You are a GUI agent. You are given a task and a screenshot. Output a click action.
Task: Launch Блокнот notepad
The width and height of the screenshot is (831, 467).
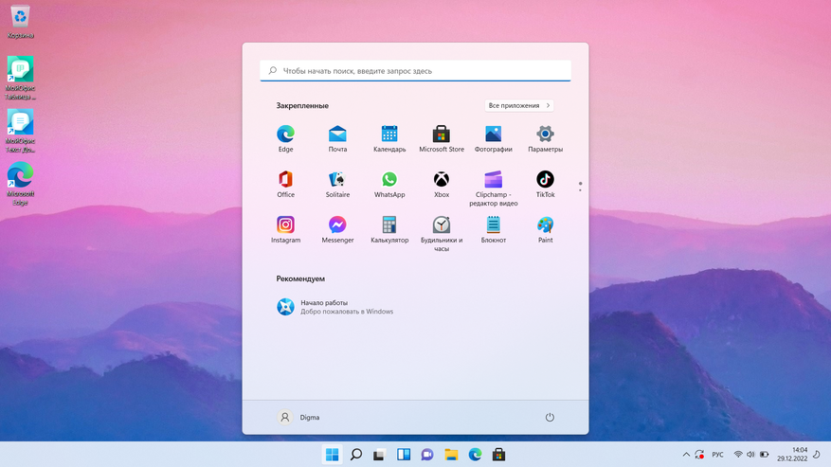pyautogui.click(x=493, y=229)
